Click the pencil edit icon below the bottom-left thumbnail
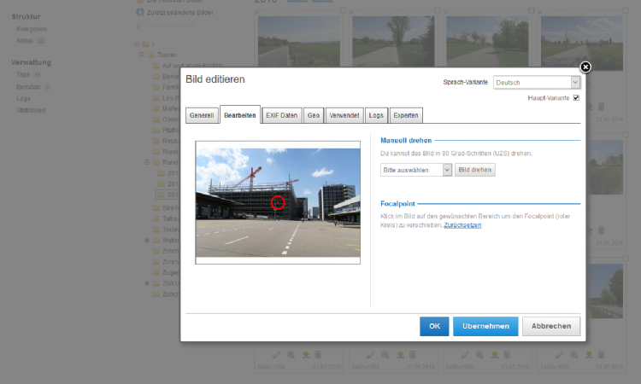 point(276,355)
